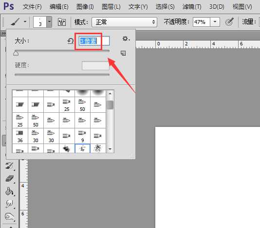260x228 pixels.
Task: Click the Ps application logo
Action: pos(9,6)
